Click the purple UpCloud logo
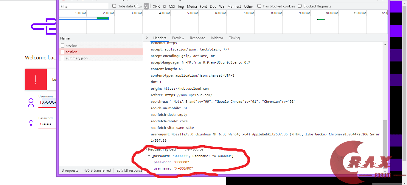 click(44, 26)
